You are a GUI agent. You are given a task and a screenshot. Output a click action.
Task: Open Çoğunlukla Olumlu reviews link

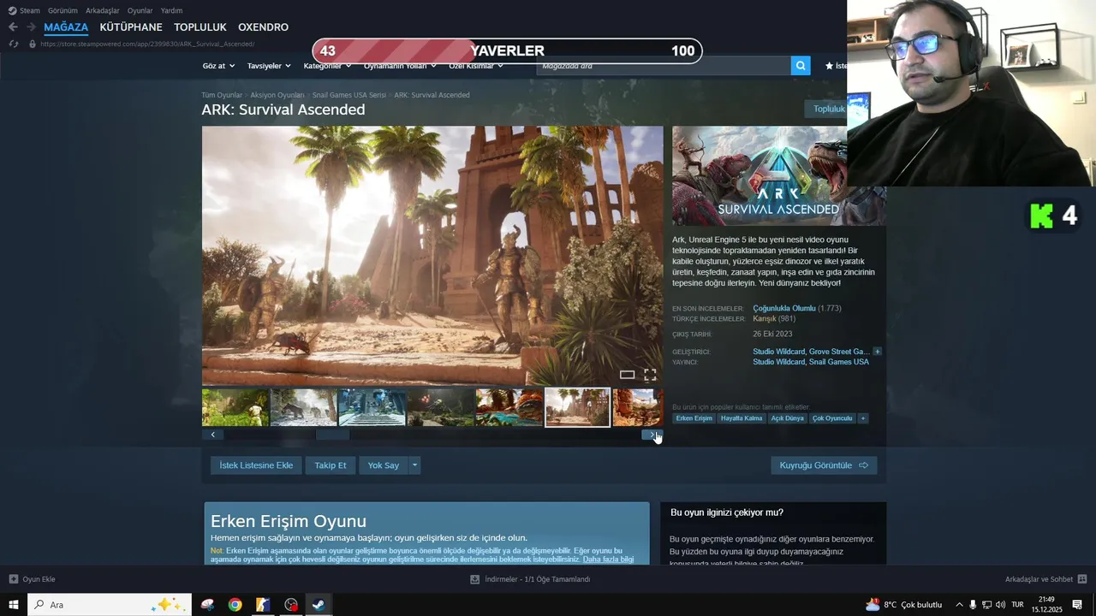click(x=784, y=308)
